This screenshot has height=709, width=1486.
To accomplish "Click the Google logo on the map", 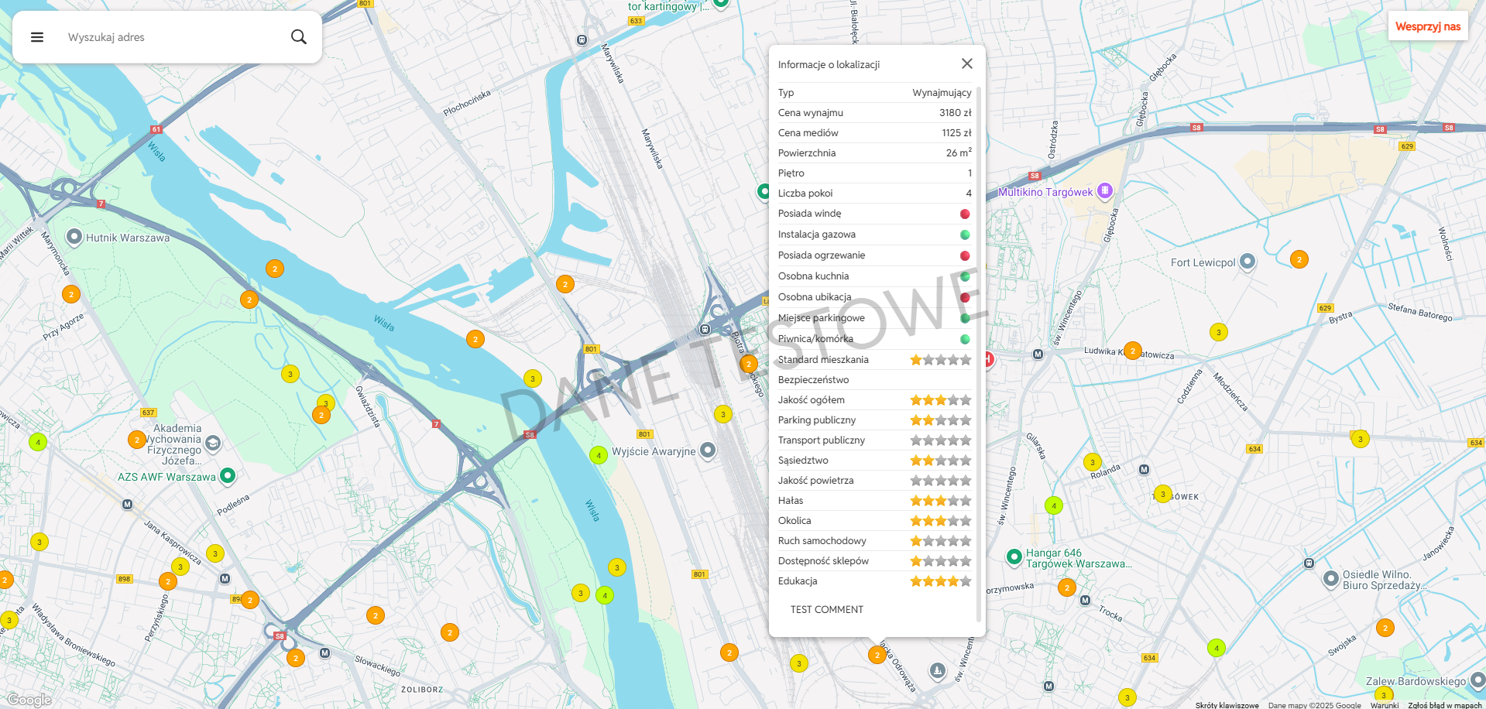I will [29, 700].
